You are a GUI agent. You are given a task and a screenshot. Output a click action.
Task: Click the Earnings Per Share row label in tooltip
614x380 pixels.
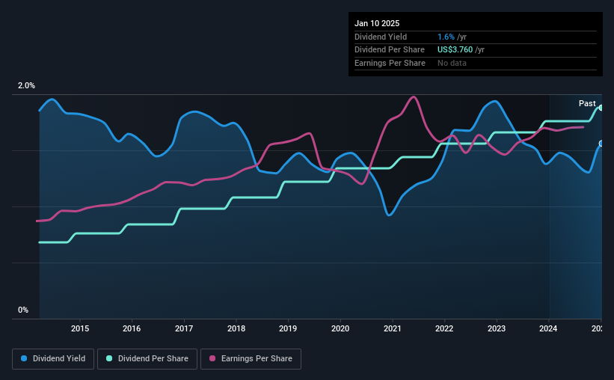pos(390,63)
